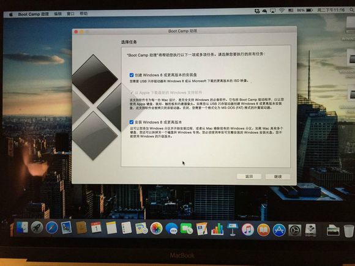Toggle 安装 Windows 8 或更高版本 checkbox
This screenshot has width=355, height=266.
click(132, 122)
